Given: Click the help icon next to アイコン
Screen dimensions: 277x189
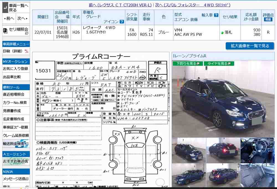Looking at the screenshot, I should pyautogui.click(x=122, y=22).
